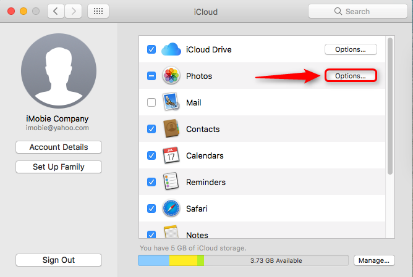Click the Calendars app icon

[171, 155]
